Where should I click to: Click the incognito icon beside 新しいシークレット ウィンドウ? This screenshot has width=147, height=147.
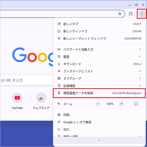[x=59, y=38]
